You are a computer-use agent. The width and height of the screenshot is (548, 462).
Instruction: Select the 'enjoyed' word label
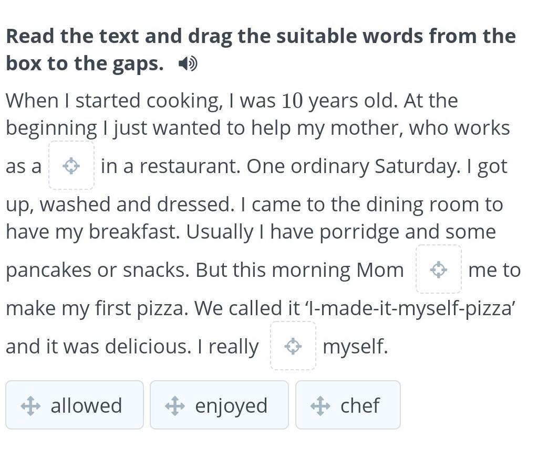[x=231, y=405]
